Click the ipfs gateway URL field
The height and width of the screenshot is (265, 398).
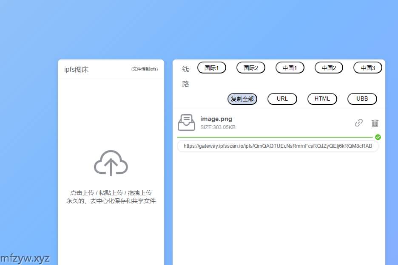pyautogui.click(x=278, y=146)
